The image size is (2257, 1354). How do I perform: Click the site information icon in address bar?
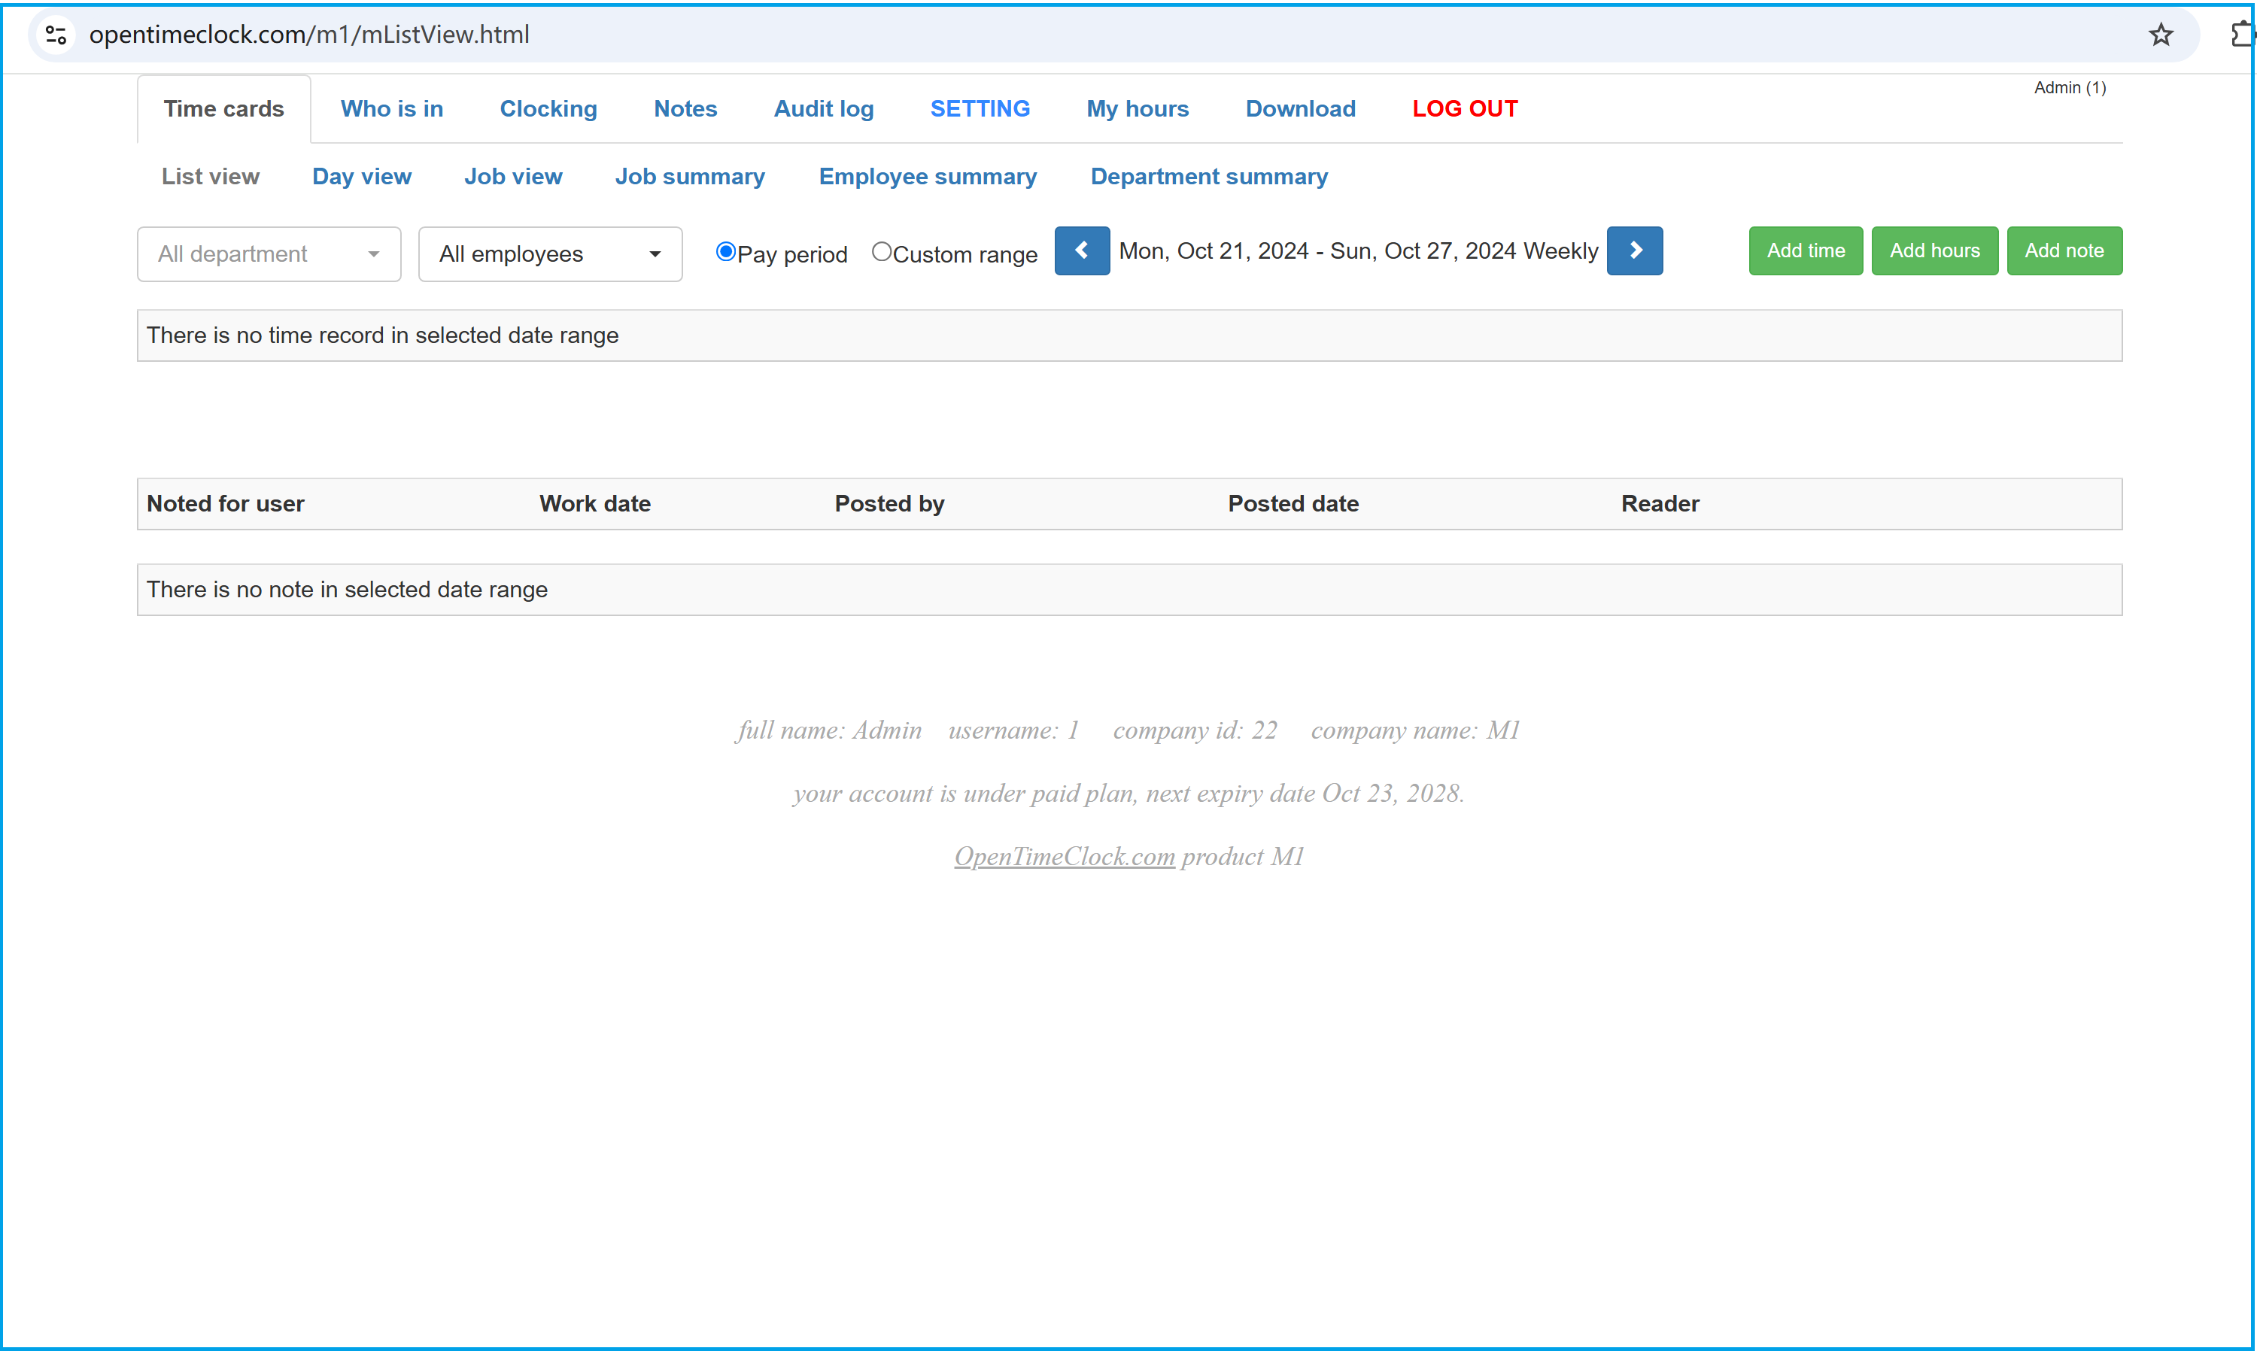(x=56, y=35)
